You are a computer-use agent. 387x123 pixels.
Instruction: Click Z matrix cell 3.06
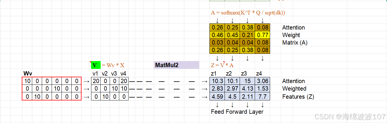coord(262,81)
